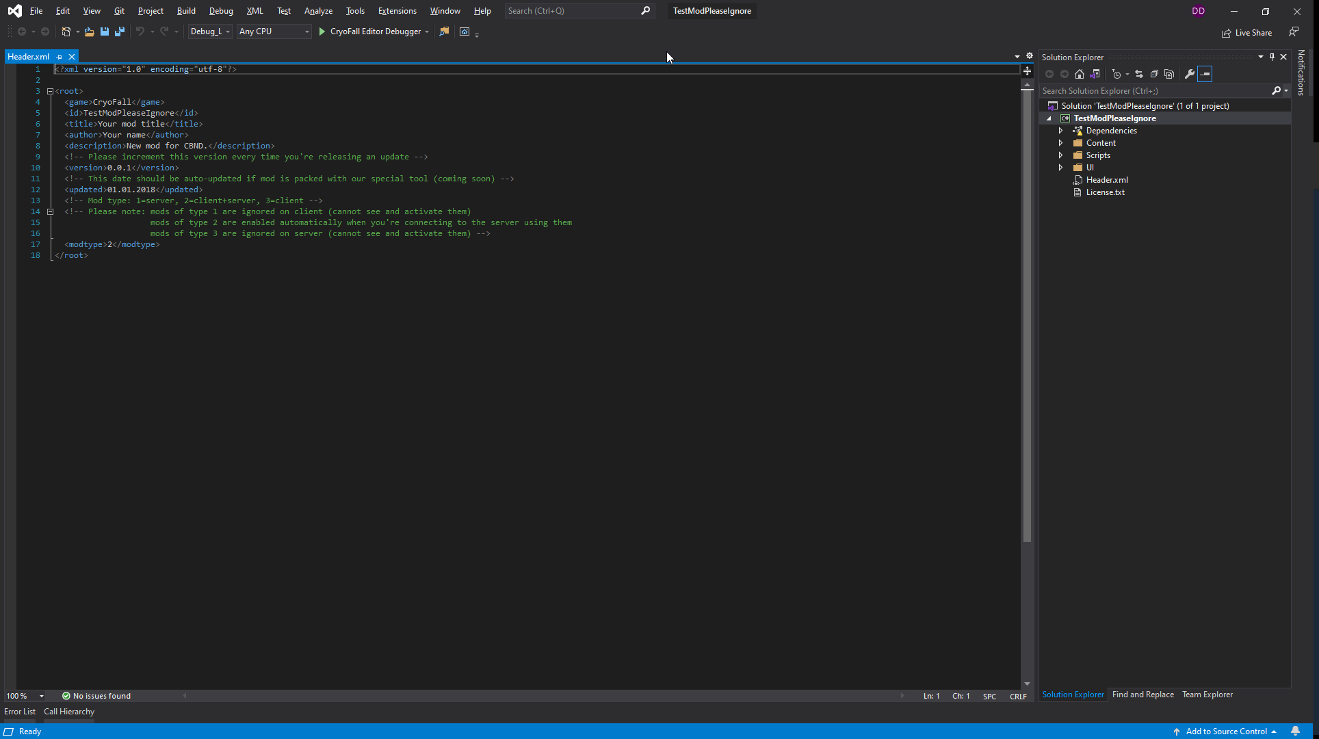Open the Any CPU platform dropdown
The width and height of the screenshot is (1319, 739).
[x=274, y=31]
